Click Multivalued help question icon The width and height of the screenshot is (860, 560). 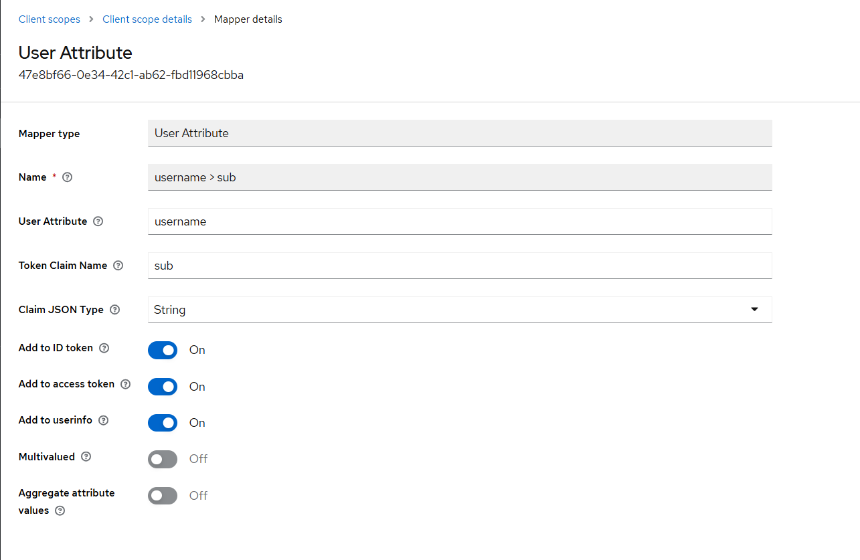[86, 457]
